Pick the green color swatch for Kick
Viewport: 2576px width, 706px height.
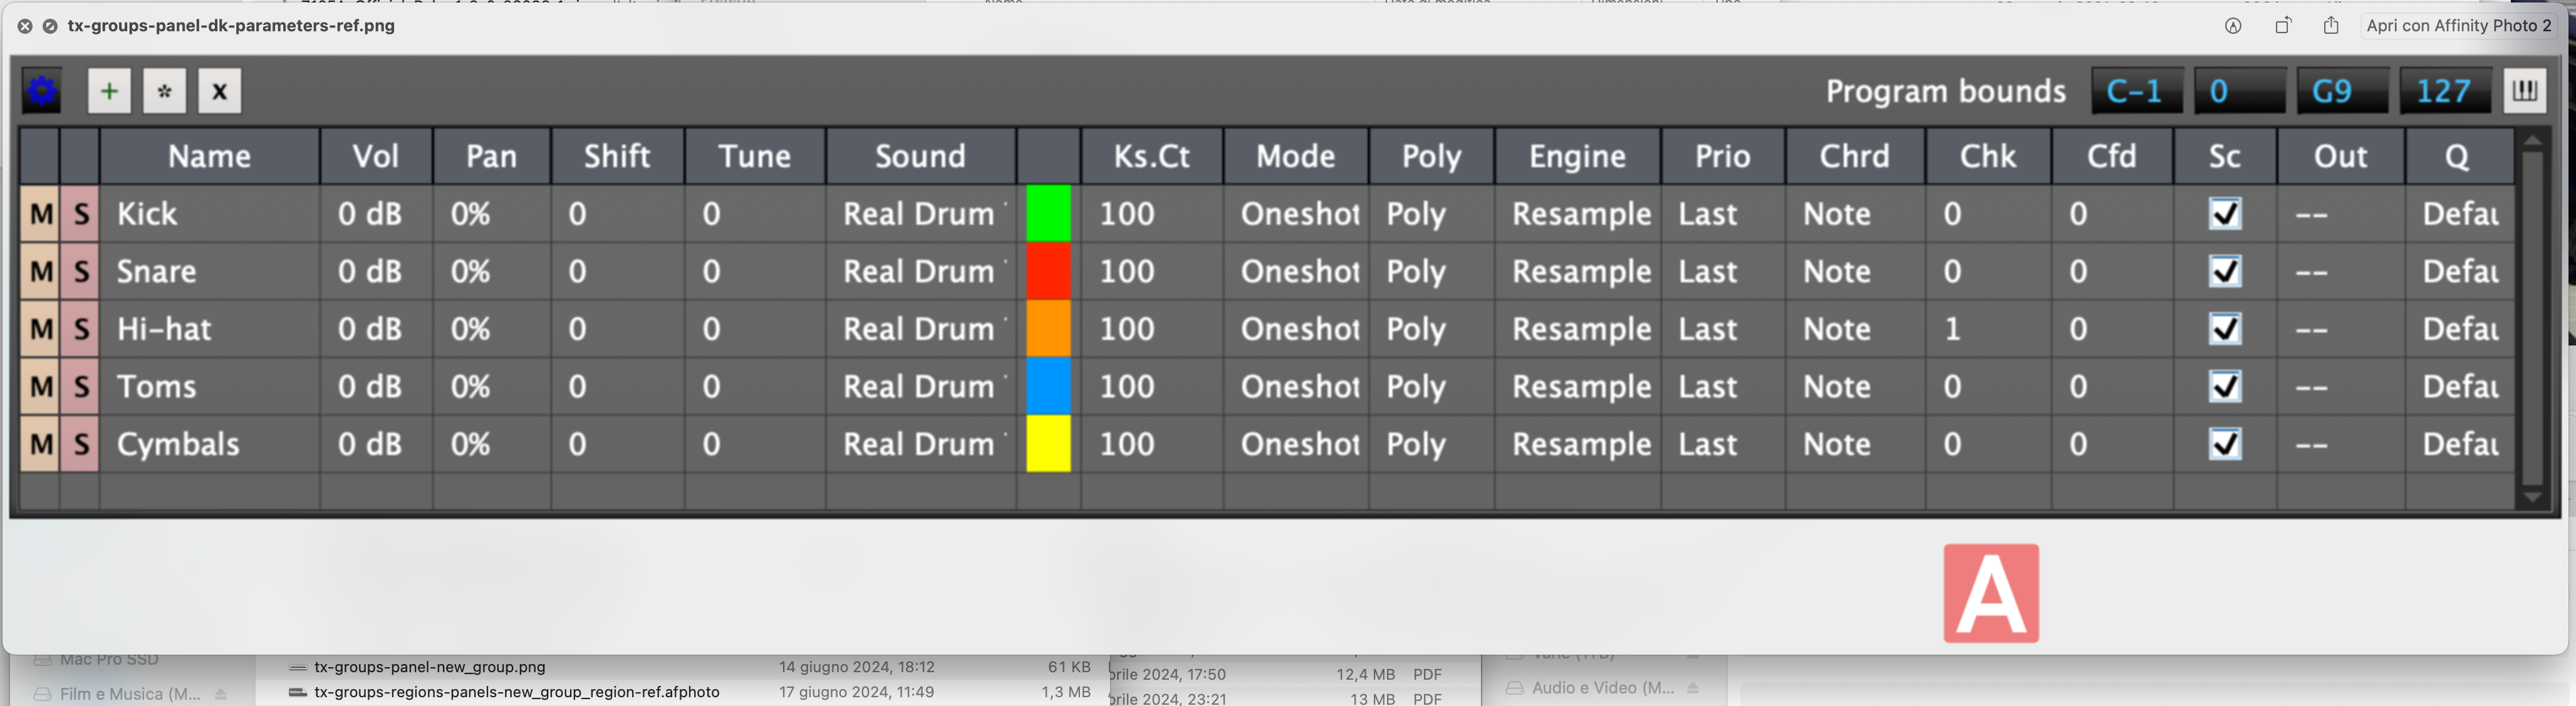pos(1048,213)
